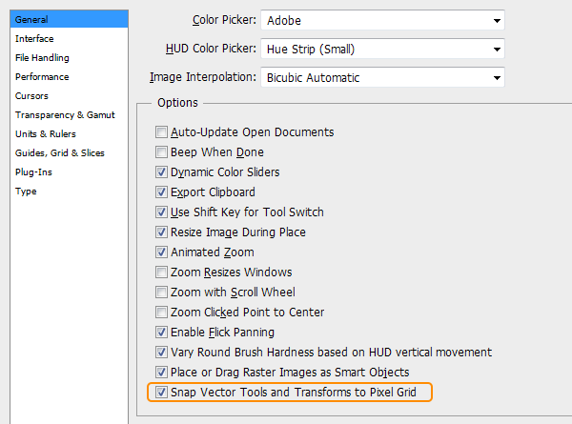The height and width of the screenshot is (424, 572).
Task: Disable Dynamic Color Sliders
Action: pyautogui.click(x=162, y=172)
